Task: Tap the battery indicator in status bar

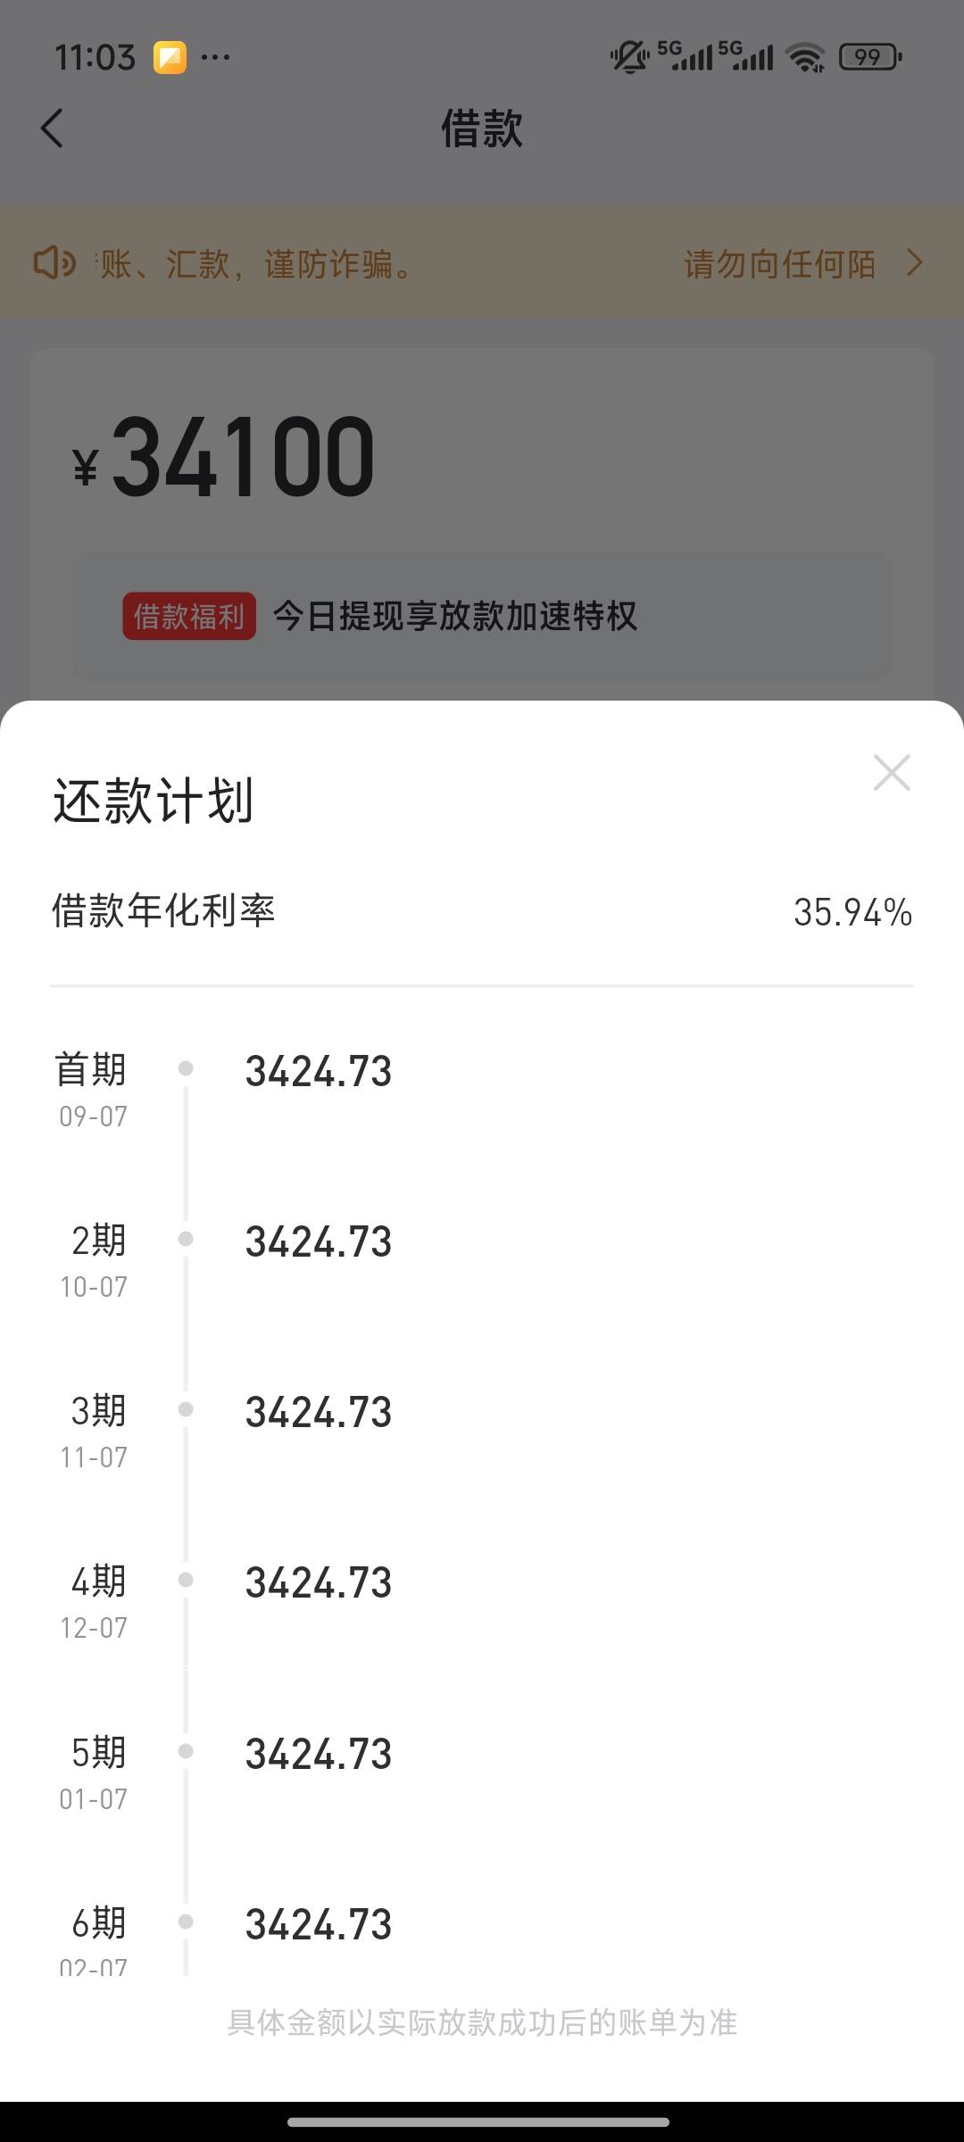Action: coord(870,57)
